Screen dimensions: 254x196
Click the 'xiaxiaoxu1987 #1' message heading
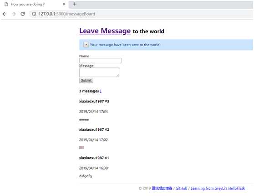(94, 158)
